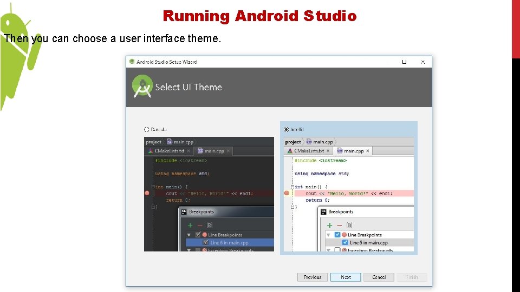Image resolution: width=520 pixels, height=292 pixels.
Task: Toggle Line Breakpoints checkbox in dark preview
Action: pyautogui.click(x=198, y=235)
